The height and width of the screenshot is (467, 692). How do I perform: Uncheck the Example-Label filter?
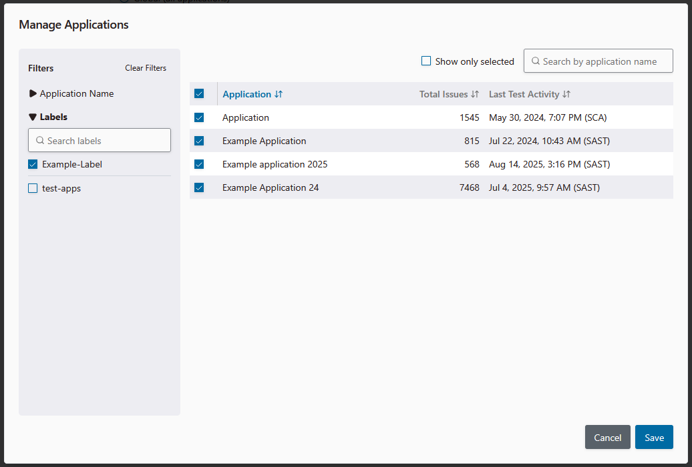(33, 164)
